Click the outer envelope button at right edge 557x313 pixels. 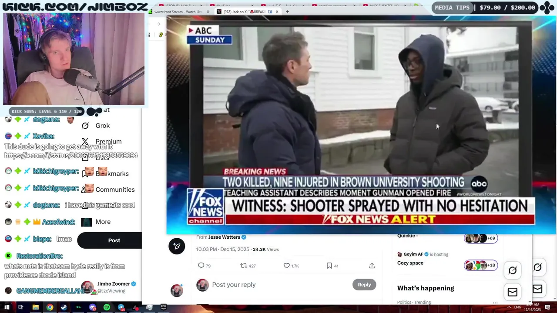(x=538, y=289)
